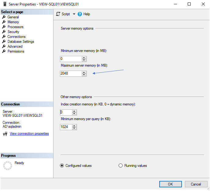210x191 pixels.
Task: Click the Script toolbar icon
Action: point(58,14)
